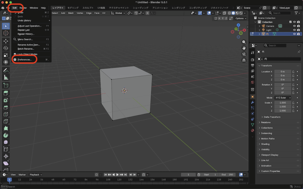The image size is (303, 189).
Task: Toggle Lock Object Modes checkbox
Action: coord(15,54)
